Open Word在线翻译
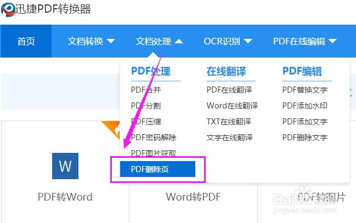This screenshot has width=356, height=223. click(x=232, y=106)
